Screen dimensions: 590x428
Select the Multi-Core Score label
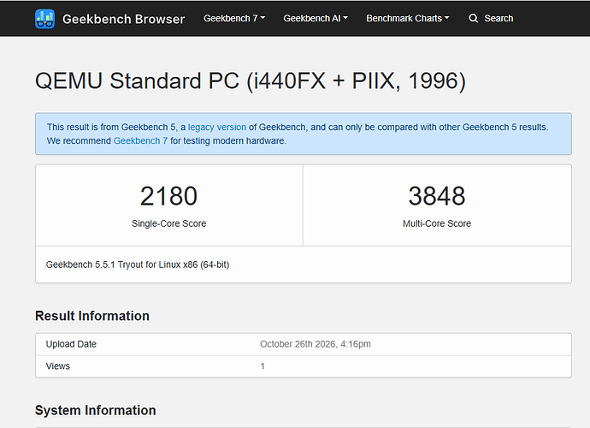[437, 223]
